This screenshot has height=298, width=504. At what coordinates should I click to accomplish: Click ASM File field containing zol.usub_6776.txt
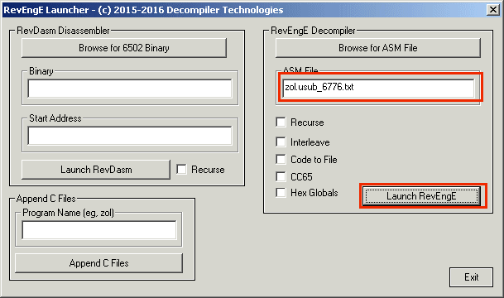pyautogui.click(x=378, y=89)
